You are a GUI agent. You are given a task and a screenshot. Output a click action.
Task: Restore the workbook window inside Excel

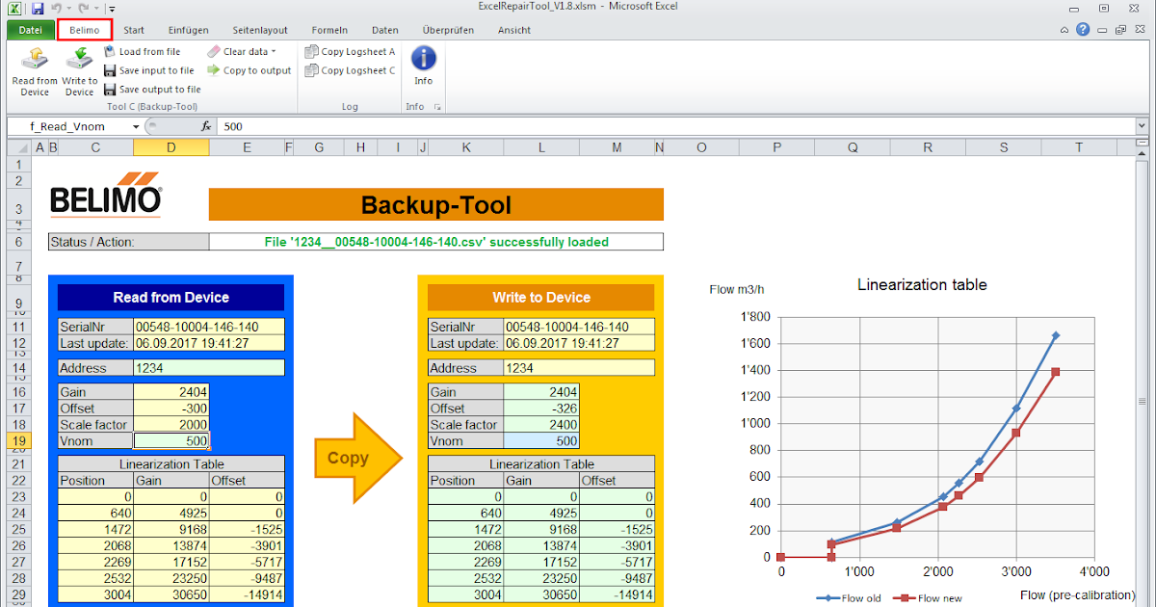point(1119,30)
